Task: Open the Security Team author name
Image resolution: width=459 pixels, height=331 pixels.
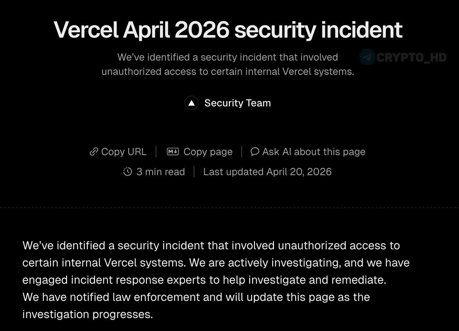Action: (x=237, y=103)
